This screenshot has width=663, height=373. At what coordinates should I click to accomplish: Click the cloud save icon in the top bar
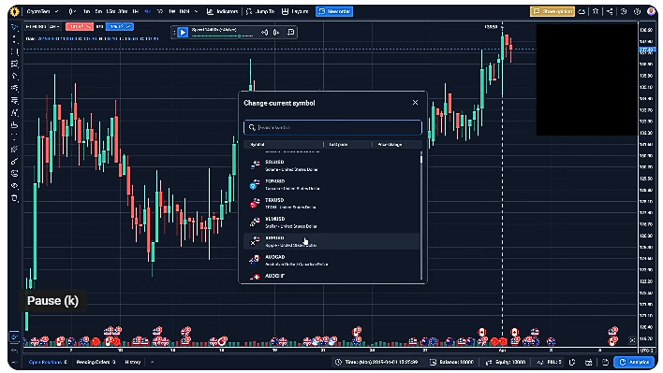[x=582, y=11]
